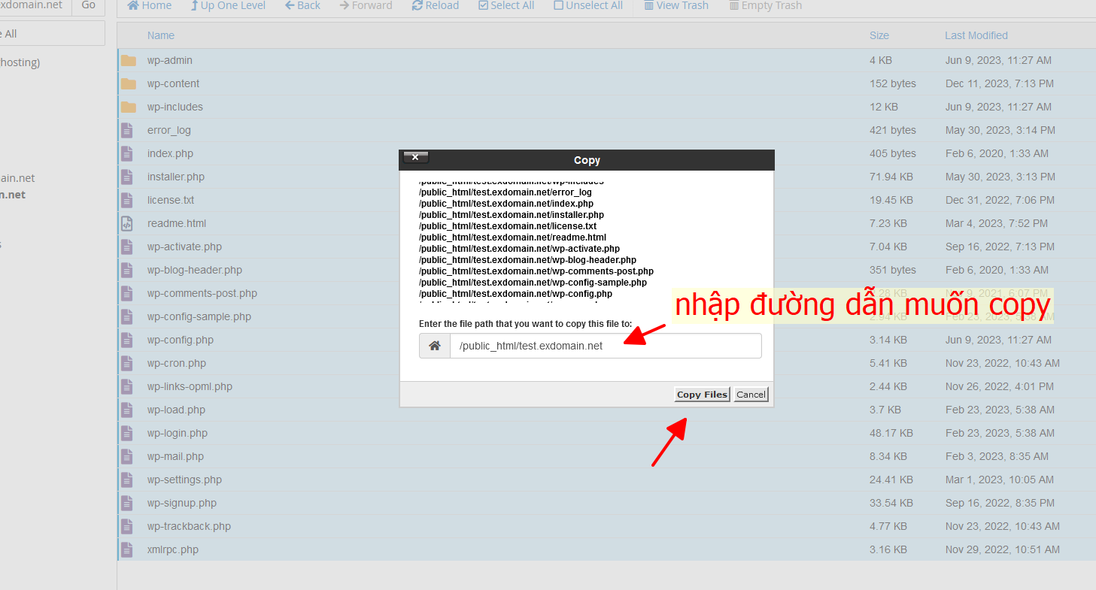Viewport: 1096px width, 590px height.
Task: Click the wp-config-sample.php file icon
Action: point(127,316)
